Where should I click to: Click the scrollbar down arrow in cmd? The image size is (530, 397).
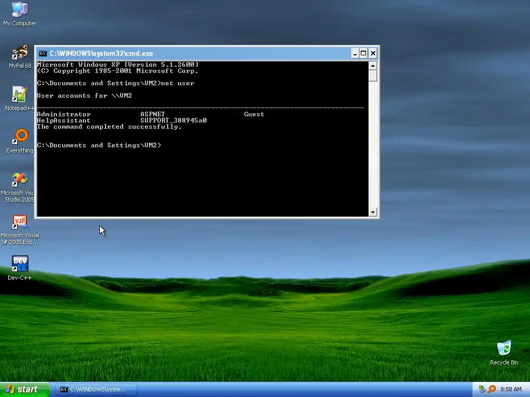click(373, 212)
